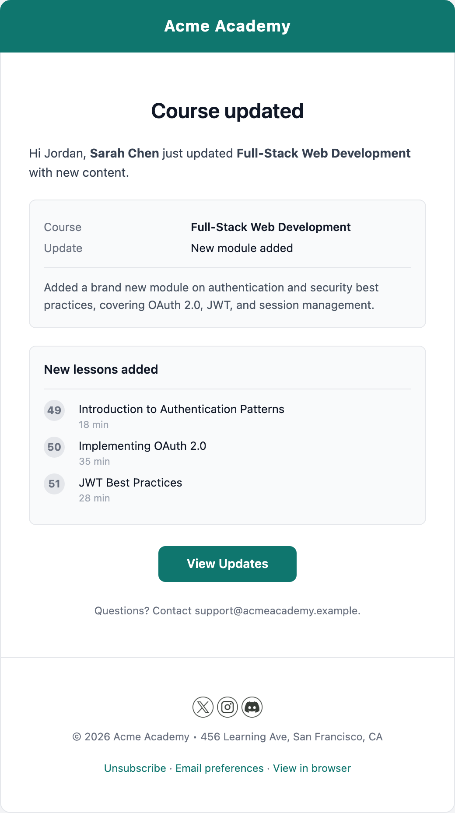Click Full-Stack Web Development in details card
Viewport: 455px width, 813px height.
(x=271, y=227)
